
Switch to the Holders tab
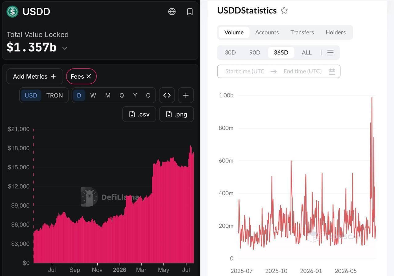[x=336, y=32]
